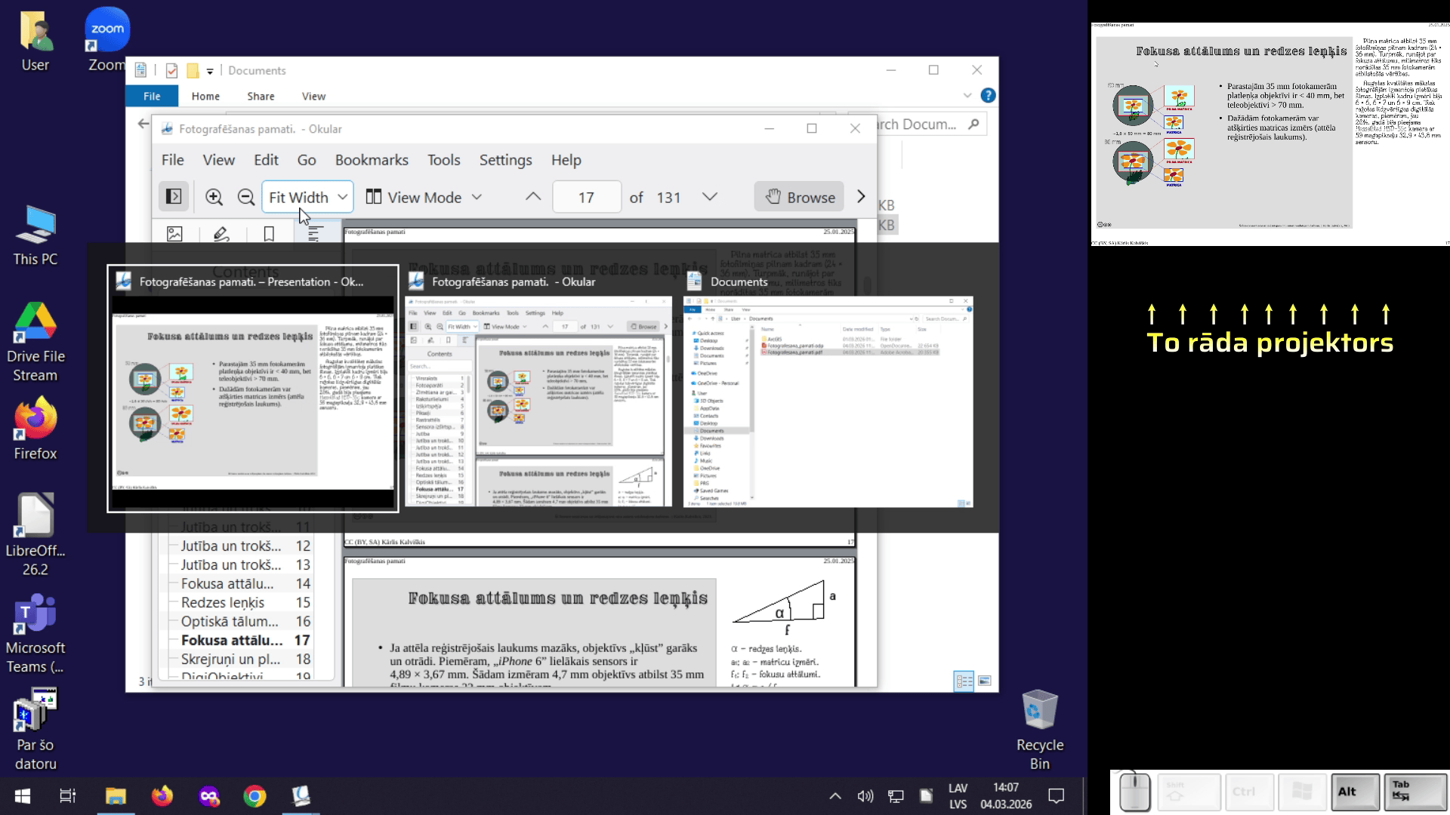Open the Thumbnails sidebar tab icon
Screen dimensions: 1450x815
174,234
